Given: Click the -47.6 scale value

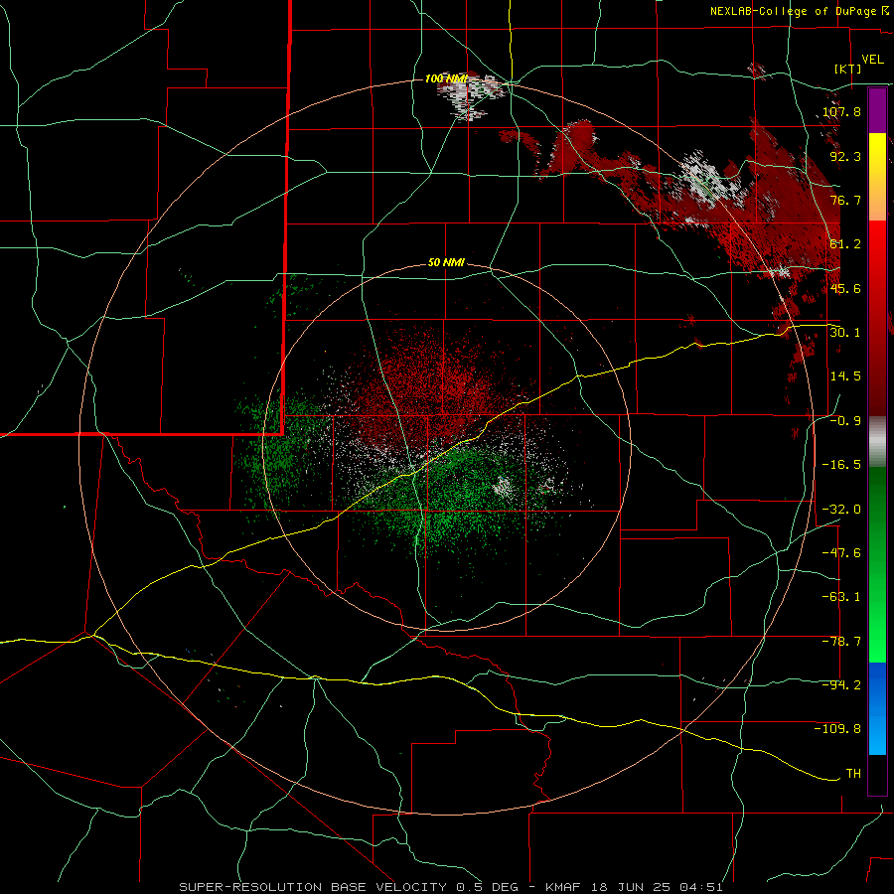Looking at the screenshot, I should pos(841,553).
